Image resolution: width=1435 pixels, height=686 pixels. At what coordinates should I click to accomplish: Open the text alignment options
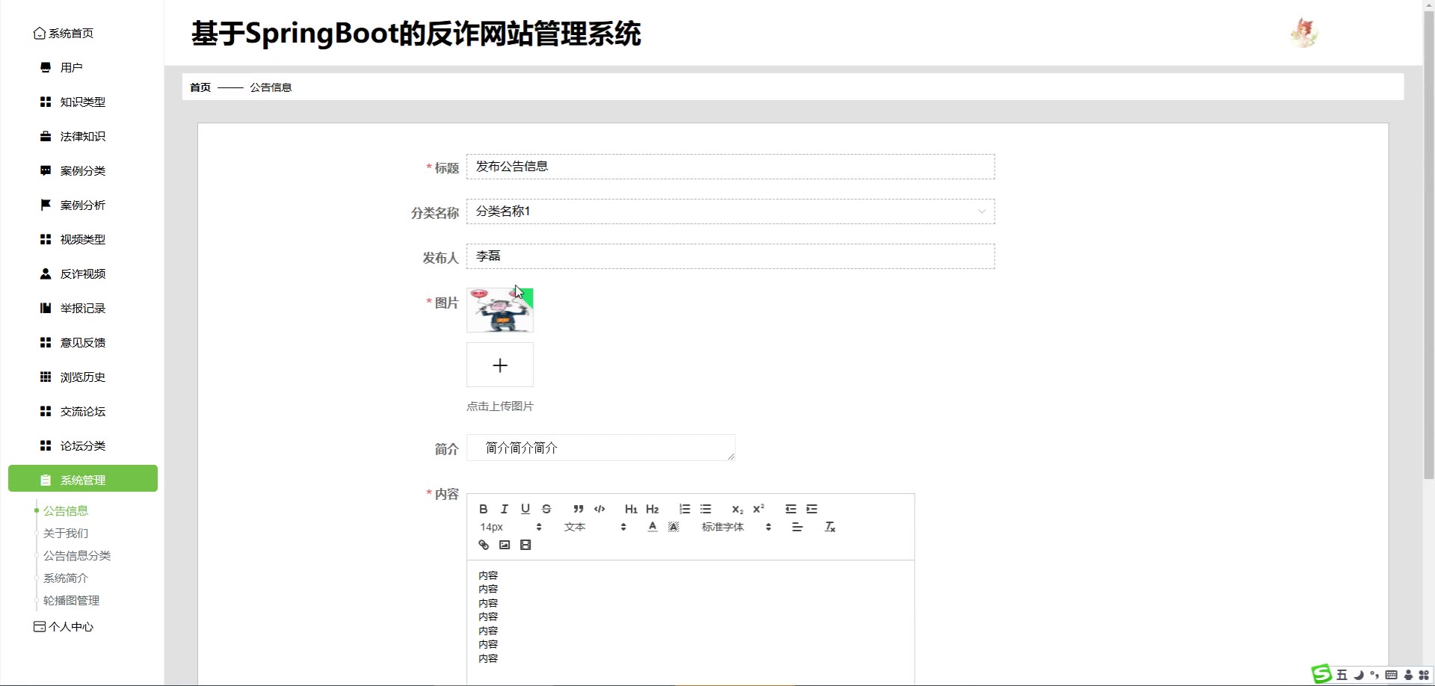[x=797, y=527]
